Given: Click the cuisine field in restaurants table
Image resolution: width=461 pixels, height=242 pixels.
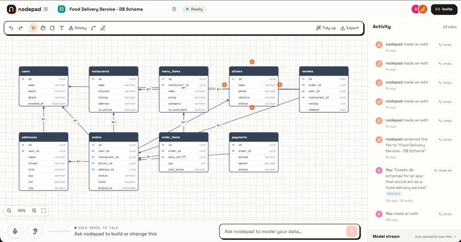Looking at the screenshot, I should click(113, 91).
